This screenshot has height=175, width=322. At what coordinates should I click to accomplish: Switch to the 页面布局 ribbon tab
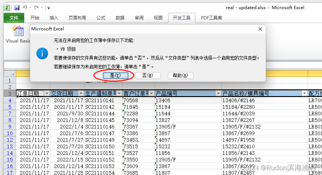coord(77,18)
